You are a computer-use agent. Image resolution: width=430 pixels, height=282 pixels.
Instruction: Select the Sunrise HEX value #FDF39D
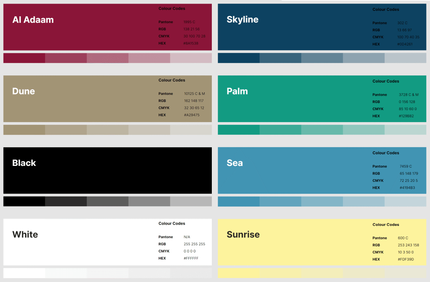click(406, 260)
